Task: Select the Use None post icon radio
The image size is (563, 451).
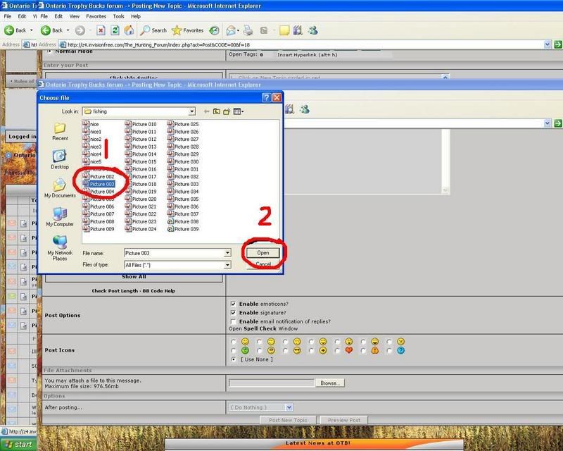Action: coord(234,359)
